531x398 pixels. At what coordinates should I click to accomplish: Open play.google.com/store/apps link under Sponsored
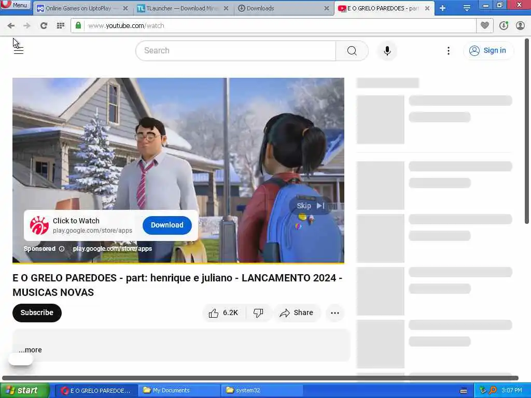[x=113, y=249]
